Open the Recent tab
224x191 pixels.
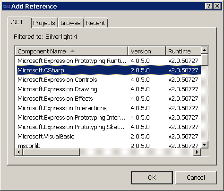tap(95, 23)
